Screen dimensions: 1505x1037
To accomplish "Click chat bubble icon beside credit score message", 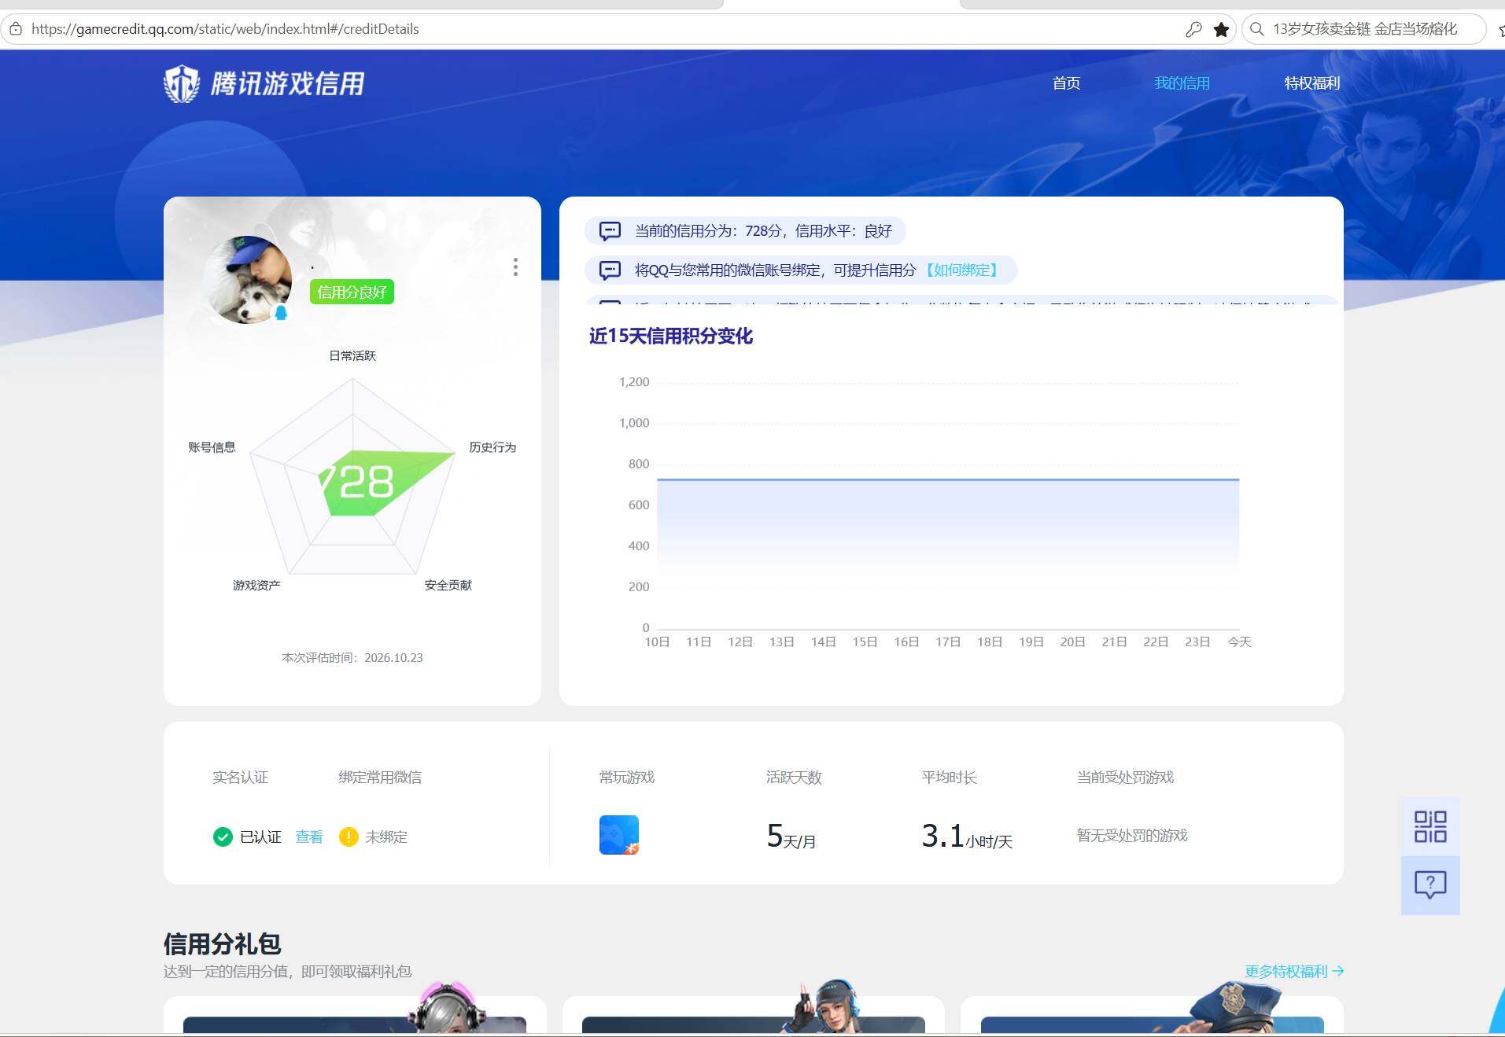I will [x=610, y=231].
